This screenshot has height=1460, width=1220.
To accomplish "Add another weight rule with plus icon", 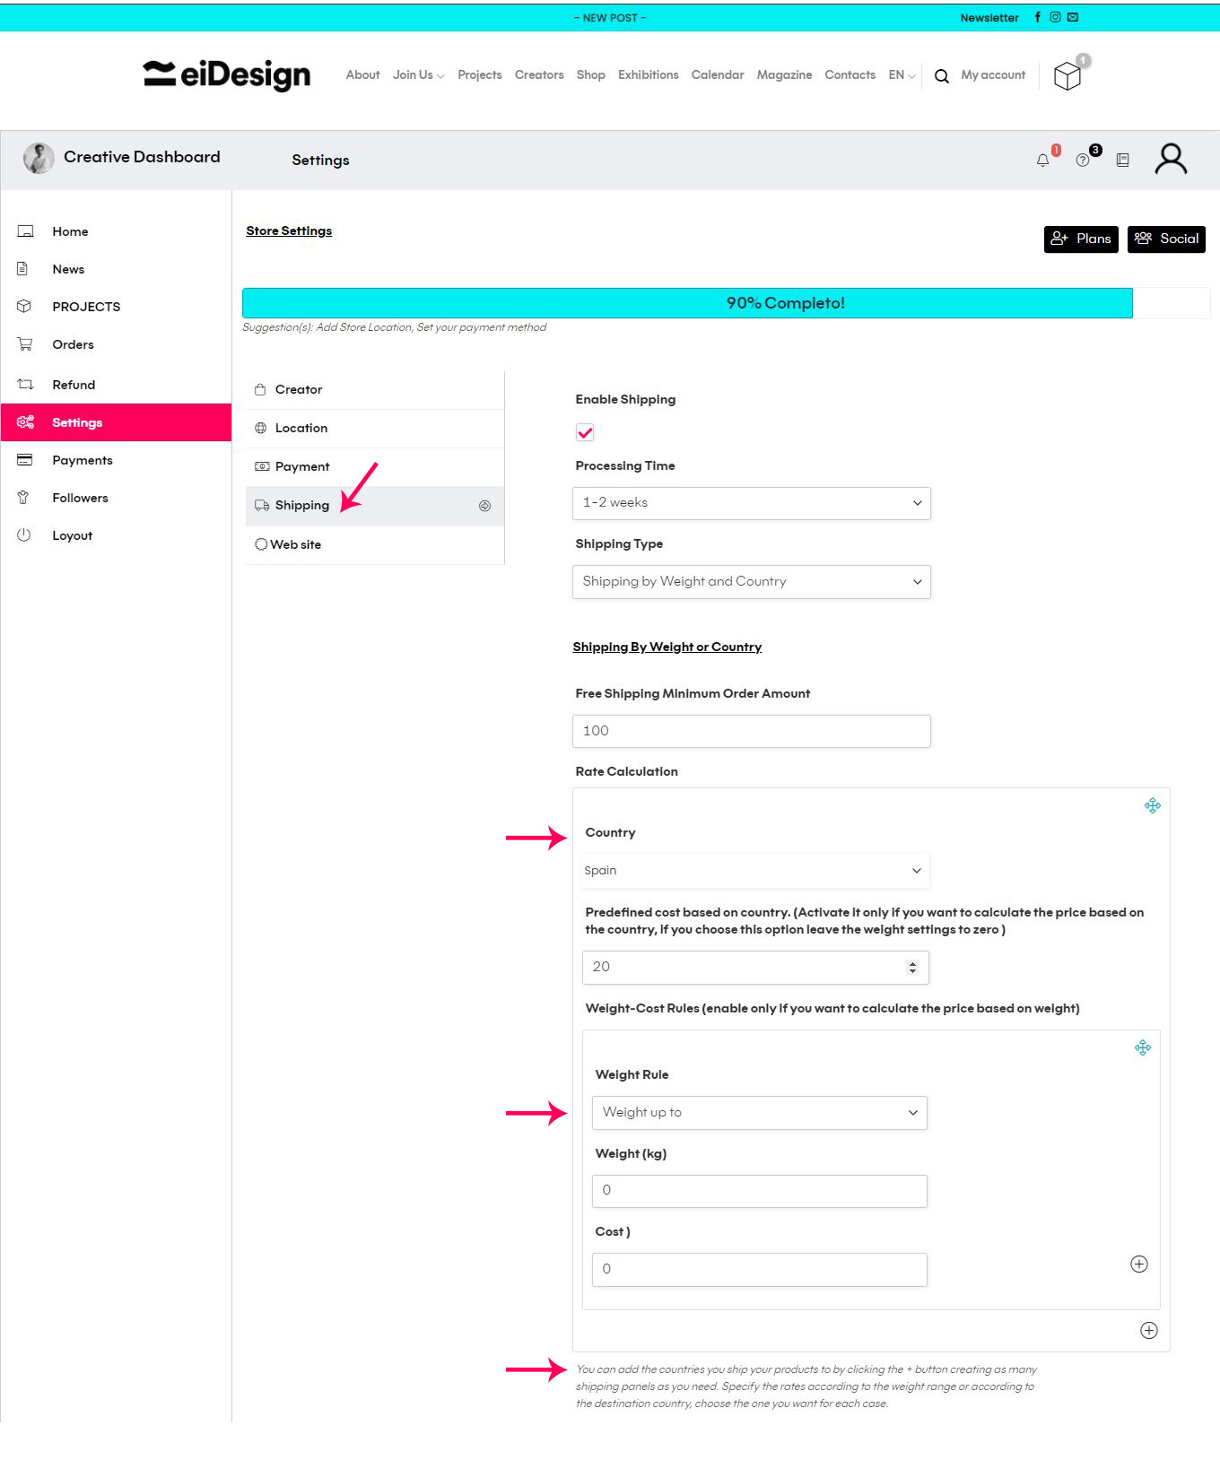I will pyautogui.click(x=1139, y=1264).
